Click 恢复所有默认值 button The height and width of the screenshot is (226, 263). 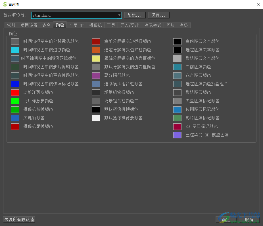click(x=19, y=219)
